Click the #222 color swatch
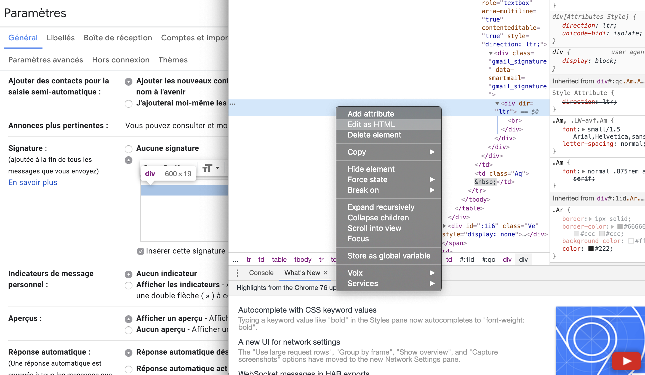 coord(591,249)
